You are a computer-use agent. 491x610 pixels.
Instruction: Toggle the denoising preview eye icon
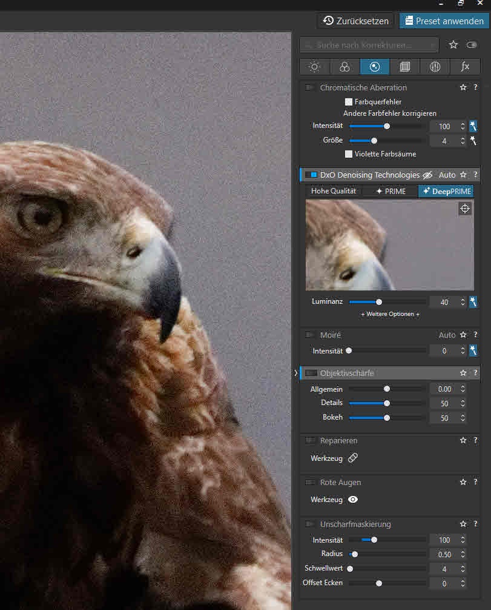pos(427,175)
